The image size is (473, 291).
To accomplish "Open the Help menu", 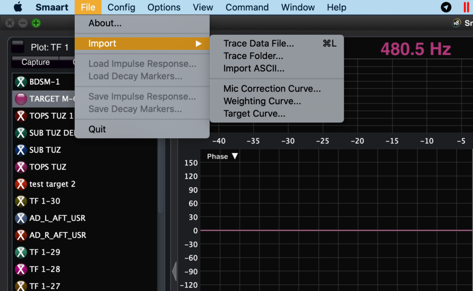I will [x=336, y=7].
